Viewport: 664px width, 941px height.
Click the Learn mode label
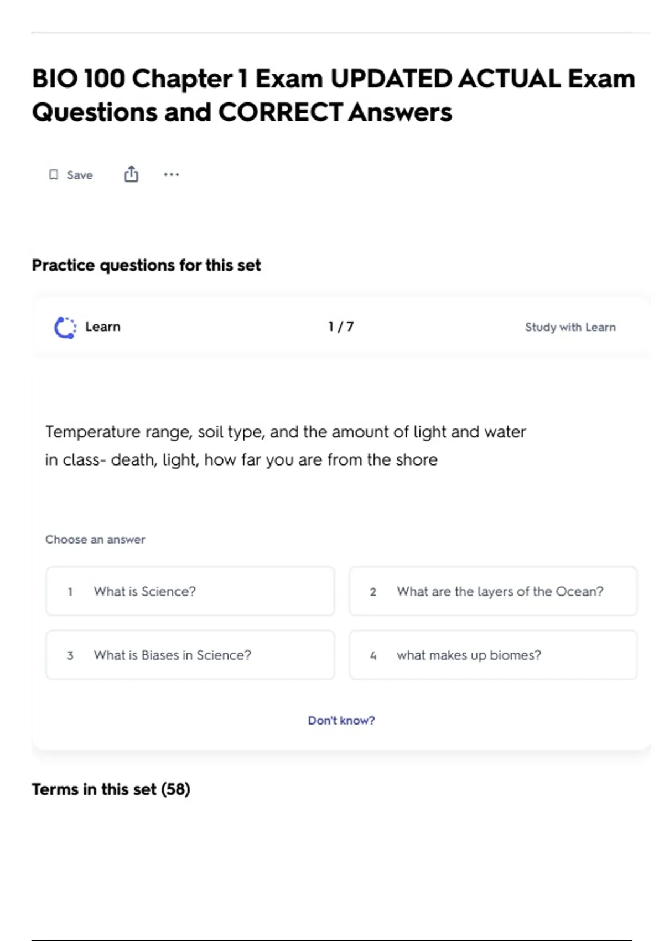103,327
